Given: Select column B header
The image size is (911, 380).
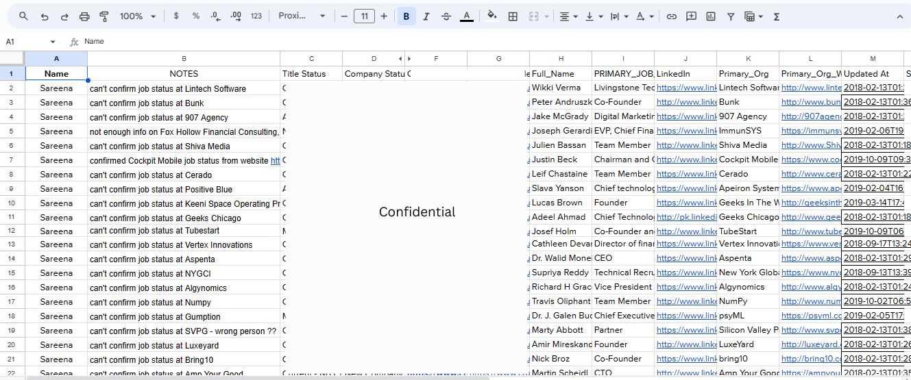Looking at the screenshot, I should (184, 59).
